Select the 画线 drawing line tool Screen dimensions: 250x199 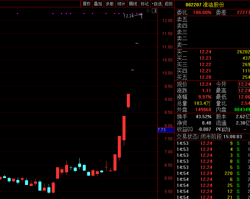tap(133, 4)
